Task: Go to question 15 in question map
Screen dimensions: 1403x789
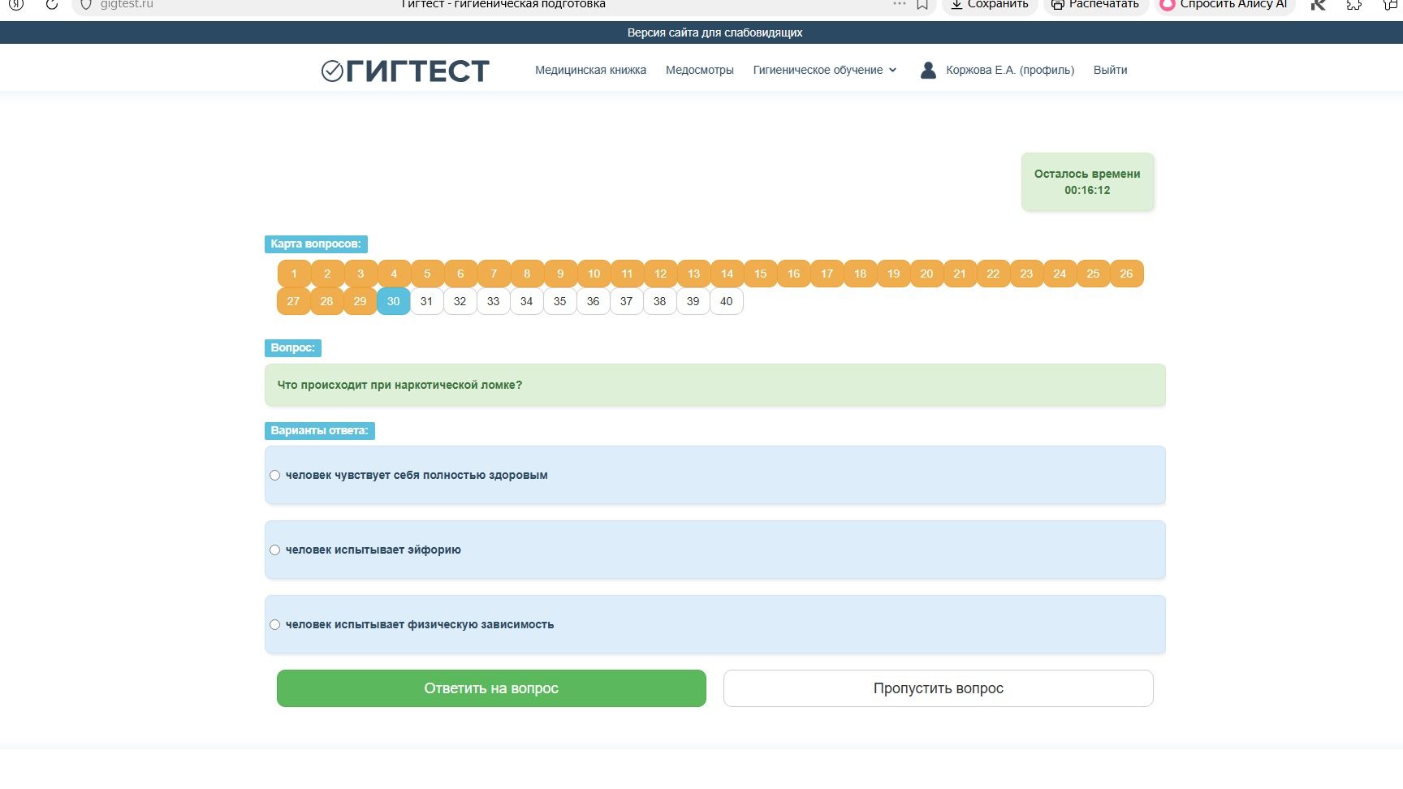Action: coord(760,274)
